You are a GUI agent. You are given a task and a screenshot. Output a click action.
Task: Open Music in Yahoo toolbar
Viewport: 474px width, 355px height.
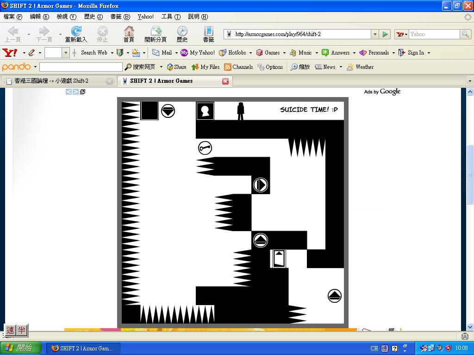(301, 53)
